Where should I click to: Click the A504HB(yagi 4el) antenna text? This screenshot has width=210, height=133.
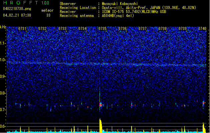point(118,16)
